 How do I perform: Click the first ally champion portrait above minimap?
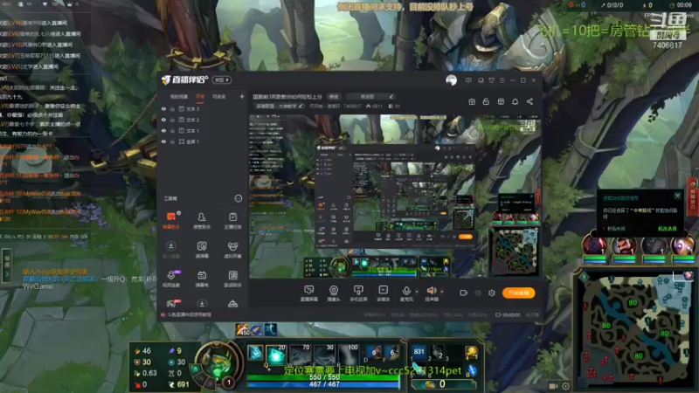tap(595, 245)
